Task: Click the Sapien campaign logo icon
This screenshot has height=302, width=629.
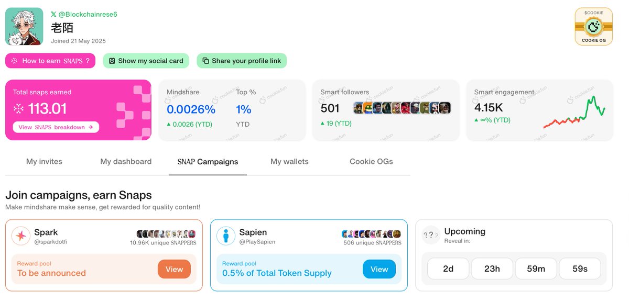Action: click(x=226, y=236)
